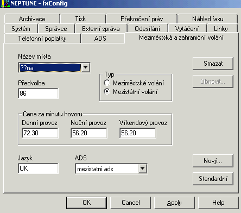This screenshot has width=241, height=213.
Task: Open the Název místa dropdown arrow
Action: pyautogui.click(x=86, y=67)
